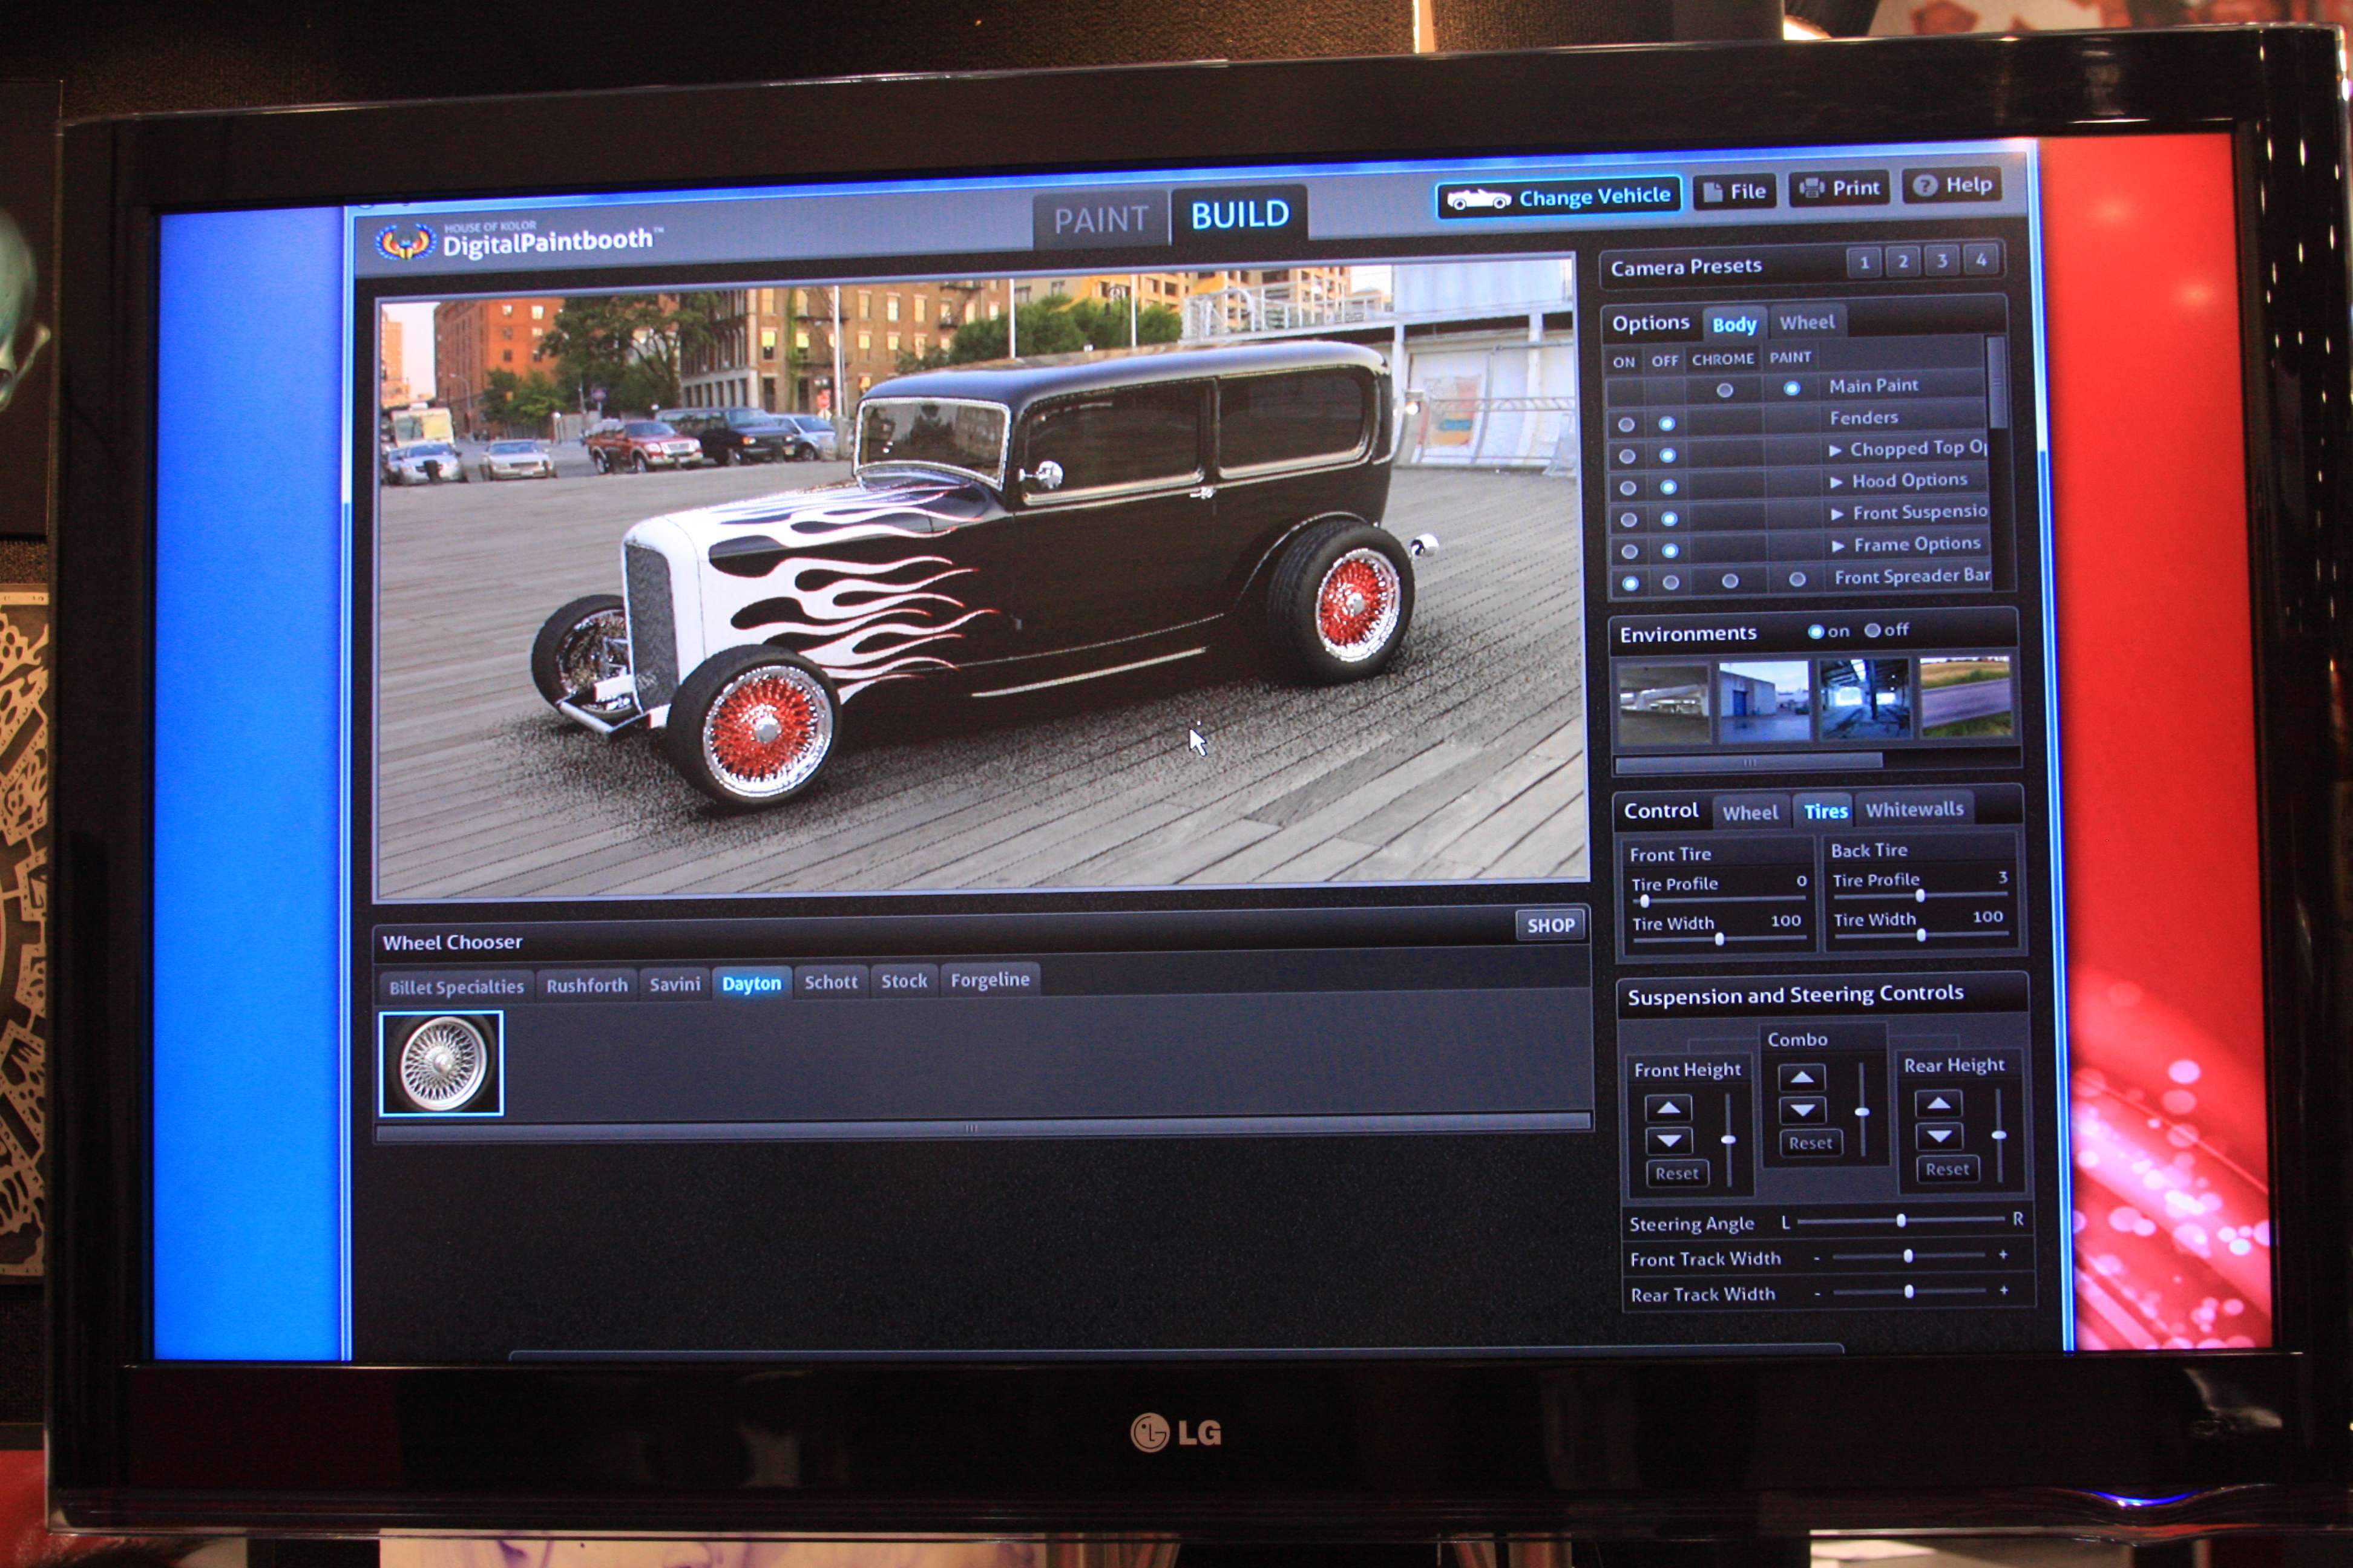Adjust the Back Tire Width slider

tap(1921, 935)
